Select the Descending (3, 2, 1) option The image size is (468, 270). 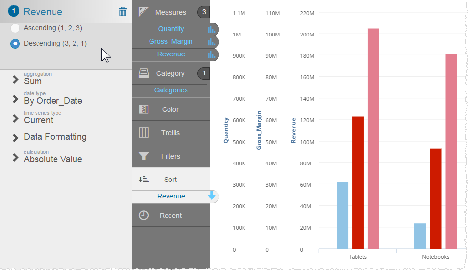coord(15,43)
